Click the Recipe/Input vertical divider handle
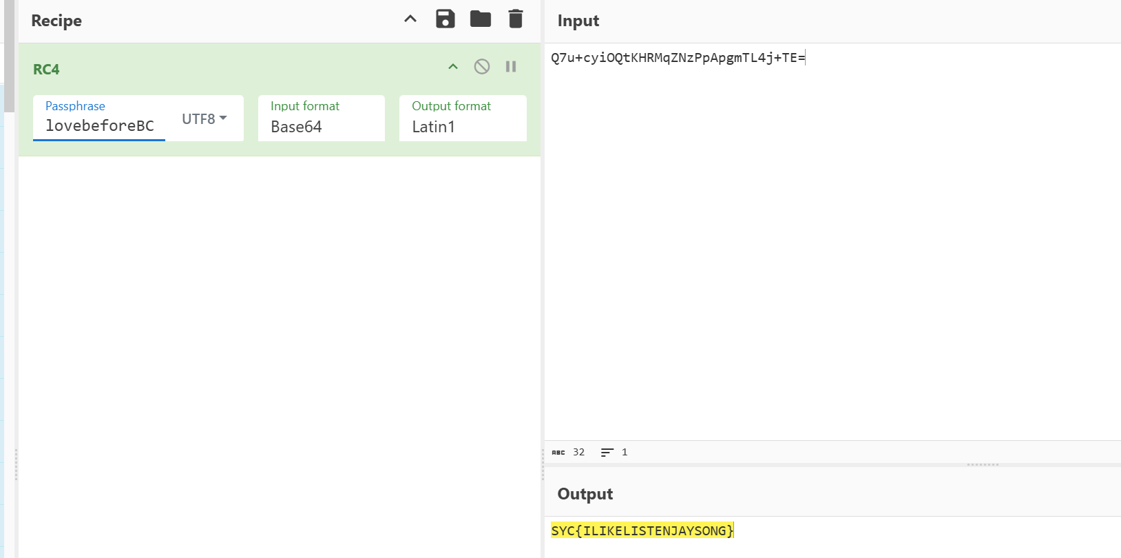1121x558 pixels. pos(543,465)
